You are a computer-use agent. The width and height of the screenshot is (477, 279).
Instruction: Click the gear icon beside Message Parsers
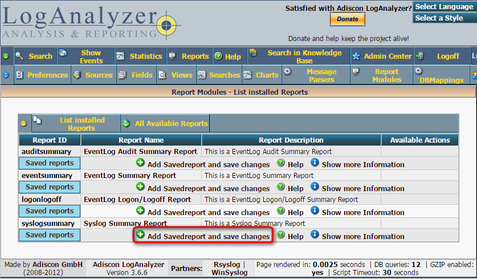287,71
